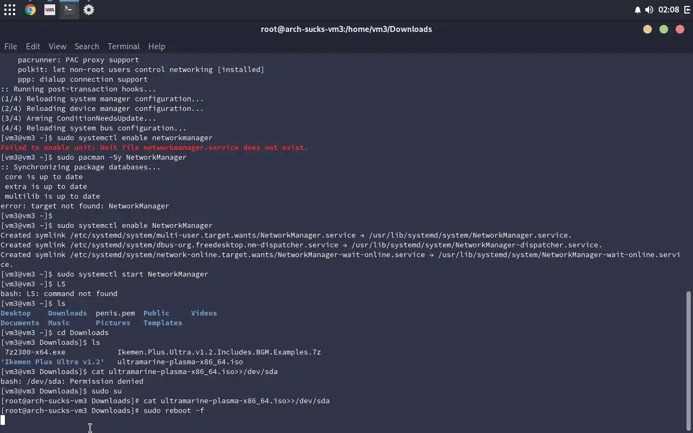Click 'sudo pacman -Sy NetworkManager' command
This screenshot has height=433, width=693.
(x=122, y=157)
